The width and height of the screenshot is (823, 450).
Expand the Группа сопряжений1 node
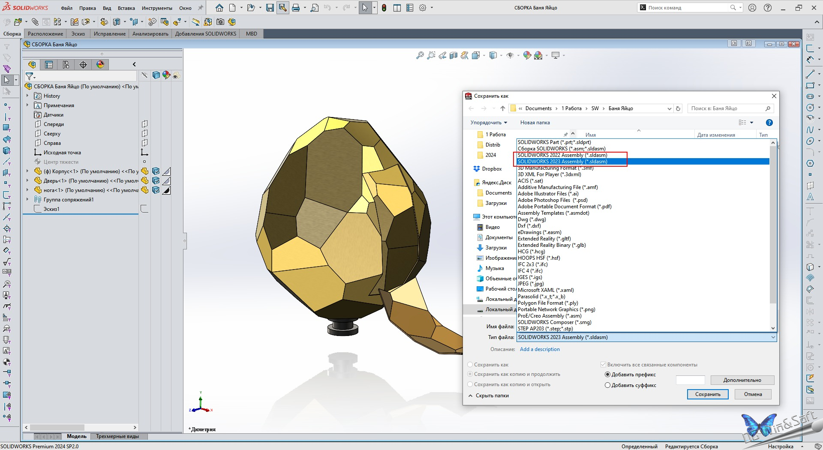[27, 200]
